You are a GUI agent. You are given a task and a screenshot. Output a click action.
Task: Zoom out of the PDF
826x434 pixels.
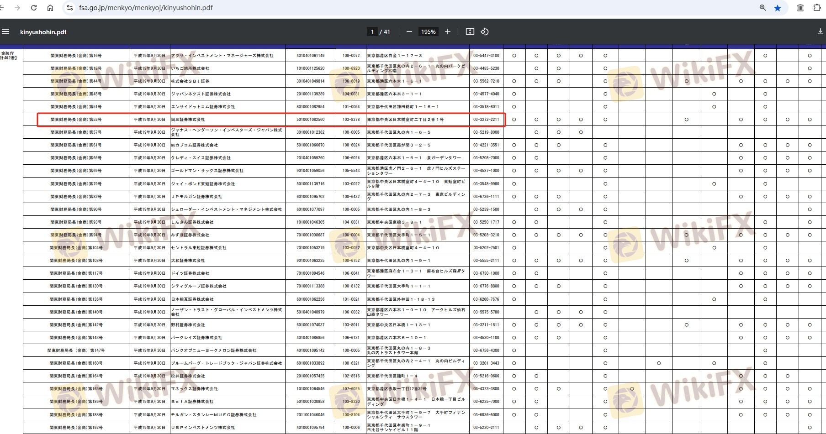(x=409, y=31)
